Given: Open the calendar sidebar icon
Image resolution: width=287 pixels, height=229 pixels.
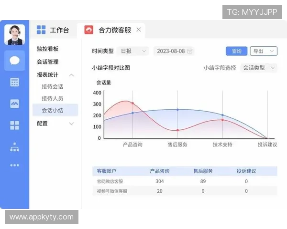Looking at the screenshot, I should click(x=15, y=82).
